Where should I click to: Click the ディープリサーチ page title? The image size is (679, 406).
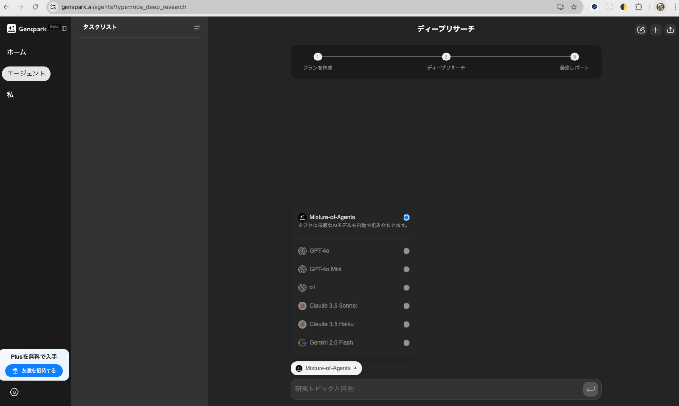pyautogui.click(x=446, y=29)
